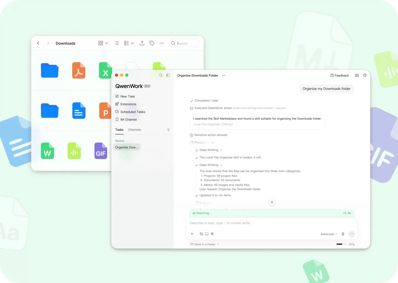Open the group-by dropdown in Downloads toolbar
398x283 pixels.
(129, 43)
